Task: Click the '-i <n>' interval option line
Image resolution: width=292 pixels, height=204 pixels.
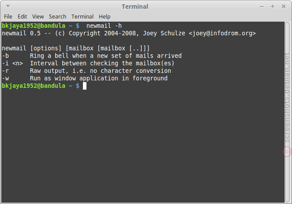Action: coord(88,63)
